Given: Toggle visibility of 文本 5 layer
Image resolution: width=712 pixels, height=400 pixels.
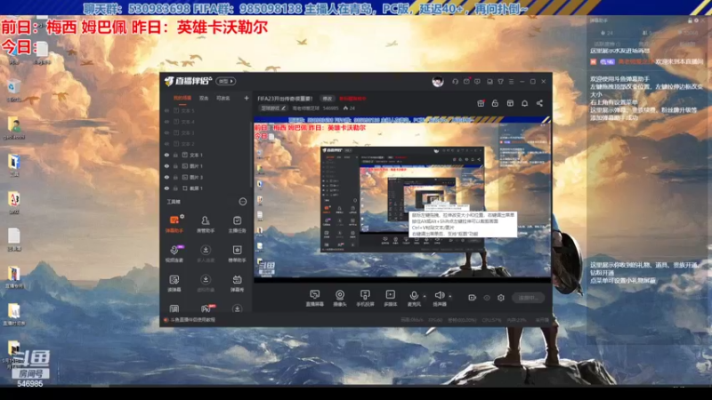Looking at the screenshot, I should (166, 110).
